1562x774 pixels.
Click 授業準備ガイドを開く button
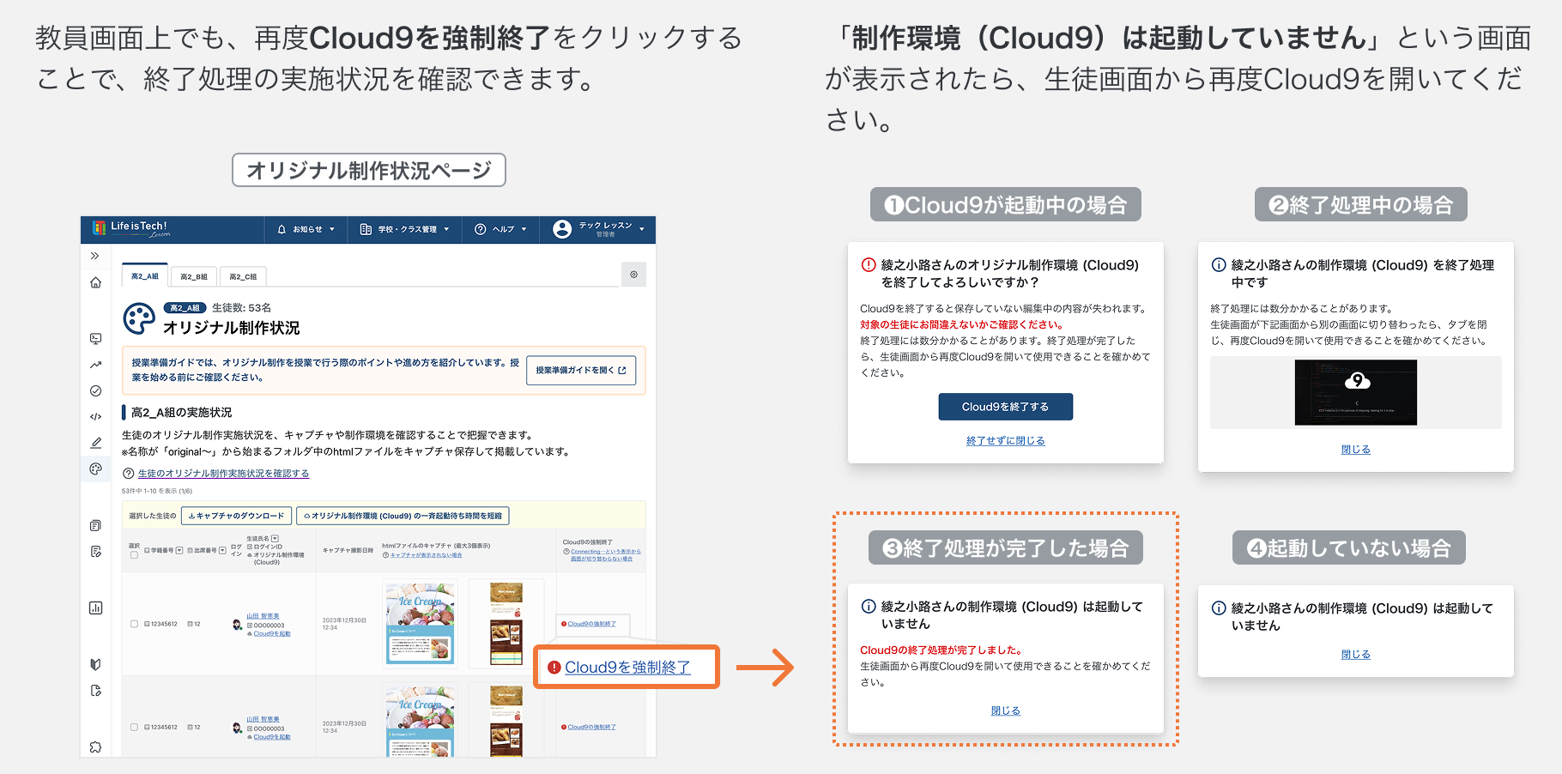pos(581,371)
